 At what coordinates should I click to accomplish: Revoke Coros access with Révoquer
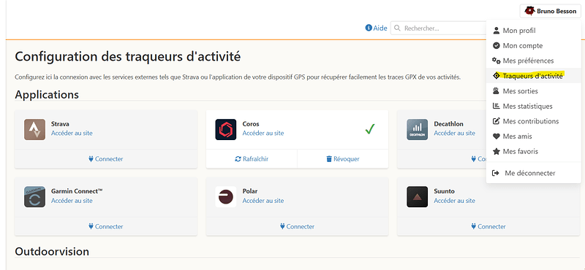343,159
